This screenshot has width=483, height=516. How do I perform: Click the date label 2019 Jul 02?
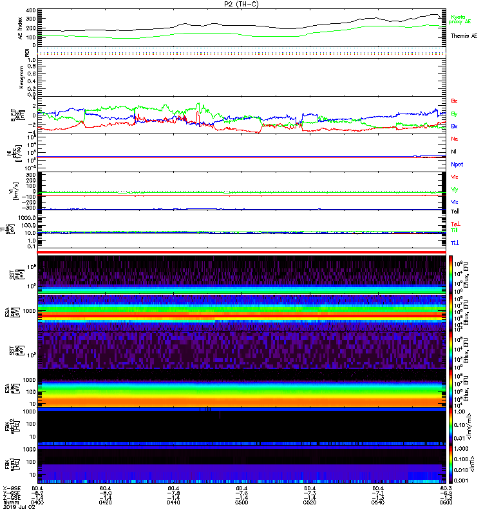[19, 507]
